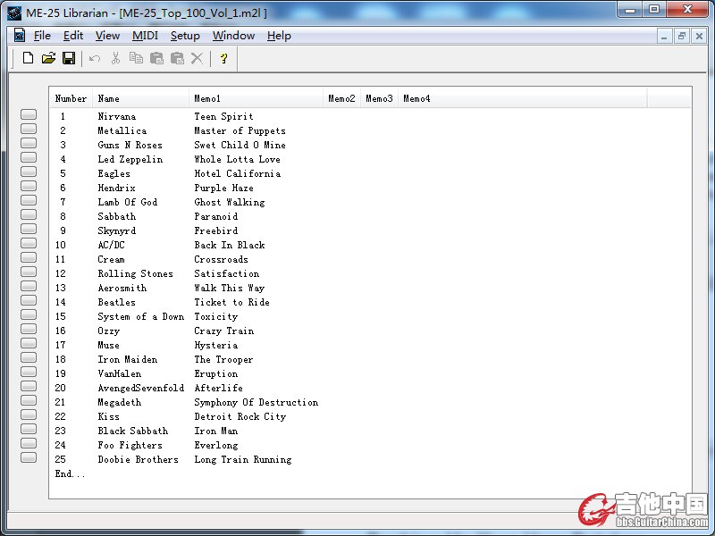Viewport: 715px width, 536px height.
Task: Sort by the Number column header
Action: point(71,98)
